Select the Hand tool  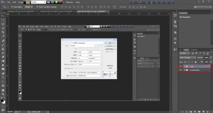[3, 90]
